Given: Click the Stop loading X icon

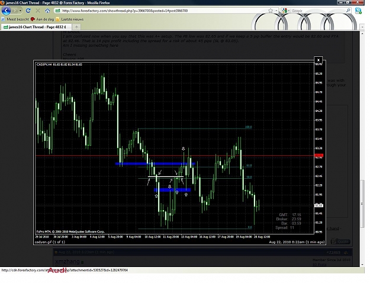Looking at the screenshot, I should point(38,11).
